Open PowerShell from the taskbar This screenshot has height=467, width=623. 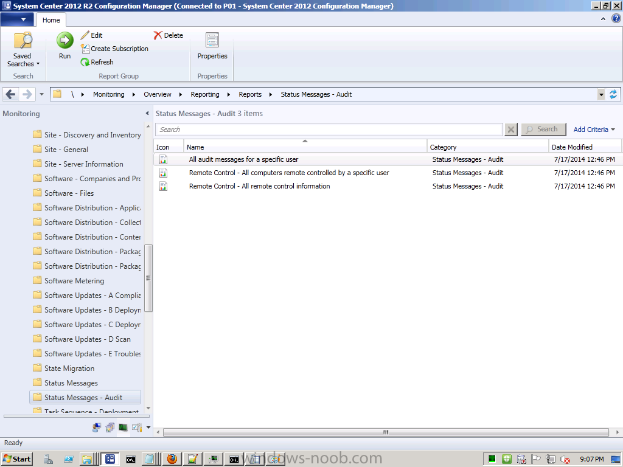pos(69,459)
